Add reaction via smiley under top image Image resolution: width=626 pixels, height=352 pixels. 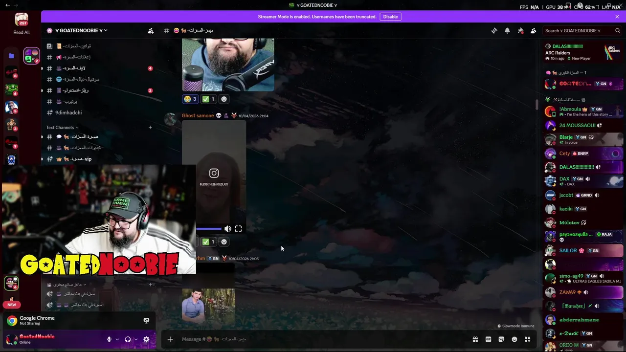pos(224,99)
